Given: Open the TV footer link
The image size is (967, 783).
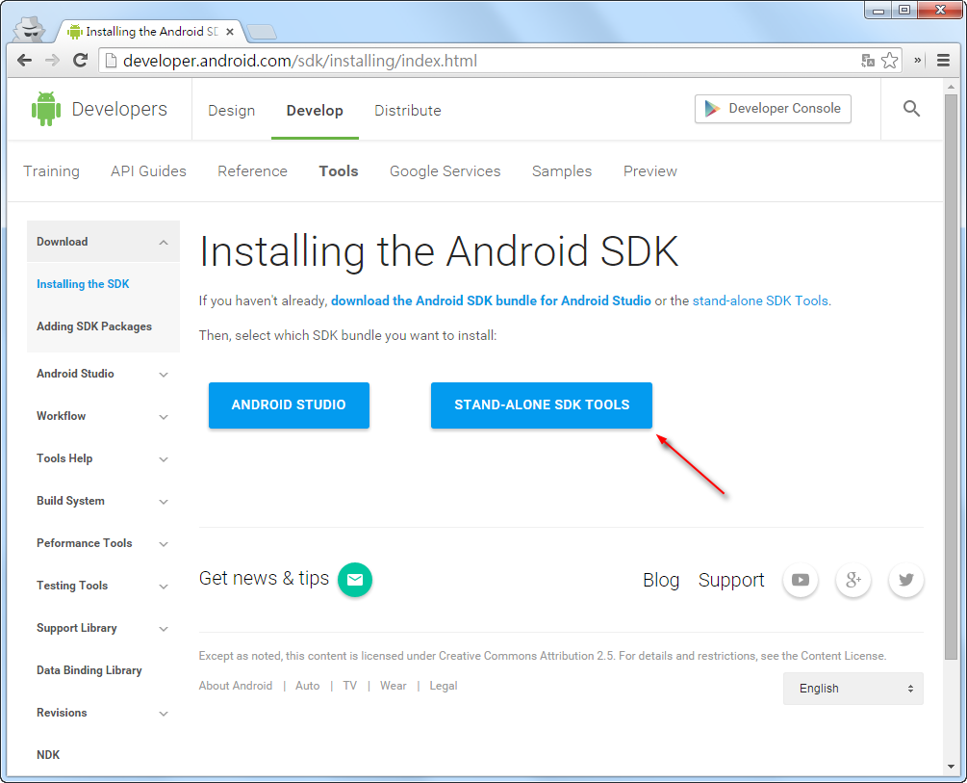Looking at the screenshot, I should 349,686.
